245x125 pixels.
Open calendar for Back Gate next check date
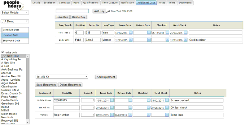click(186, 40)
